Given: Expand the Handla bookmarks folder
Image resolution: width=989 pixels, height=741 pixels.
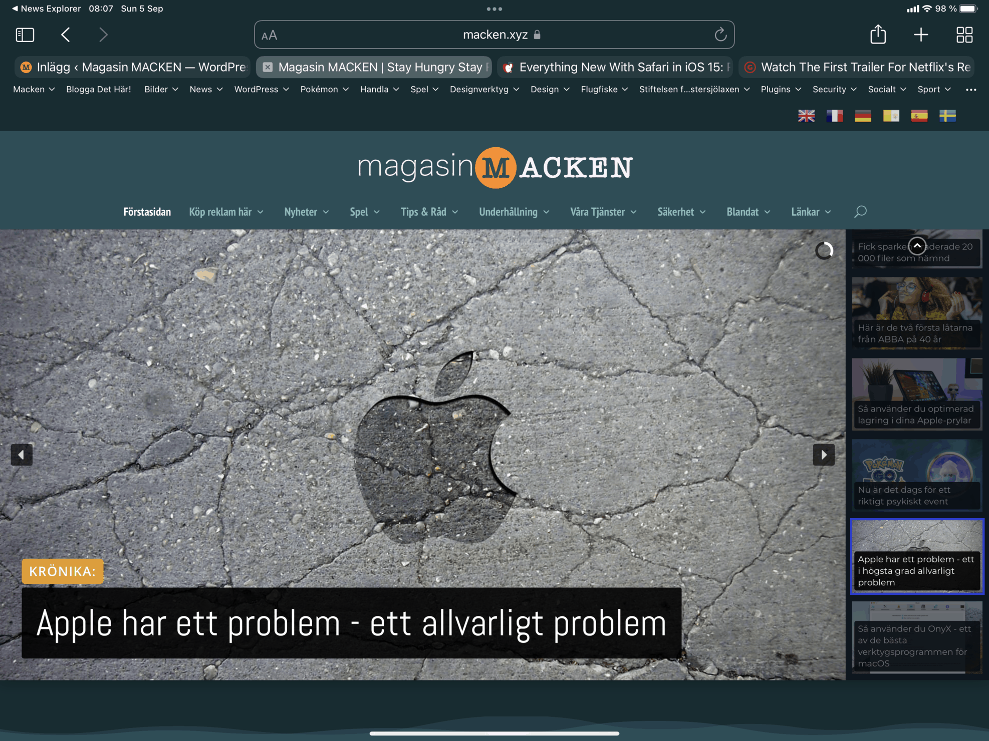Looking at the screenshot, I should pos(379,89).
